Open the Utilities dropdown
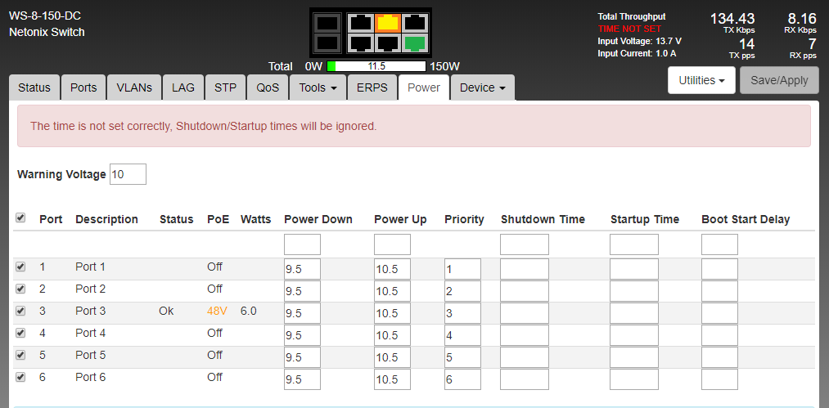The image size is (829, 408). click(701, 80)
